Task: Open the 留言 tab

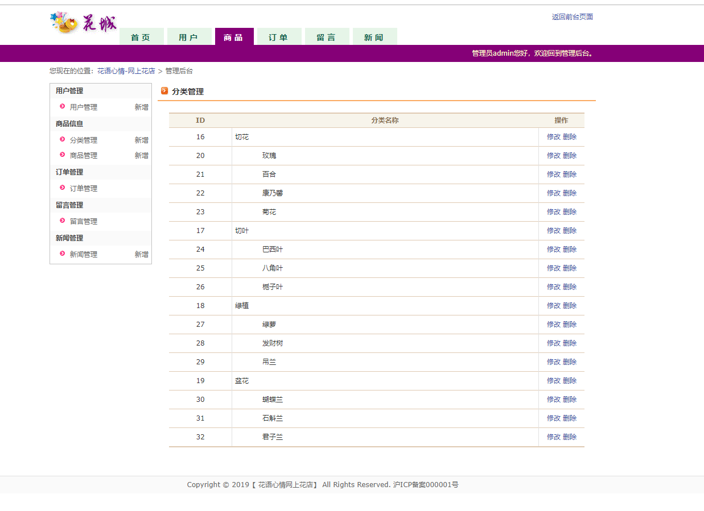Action: (327, 36)
